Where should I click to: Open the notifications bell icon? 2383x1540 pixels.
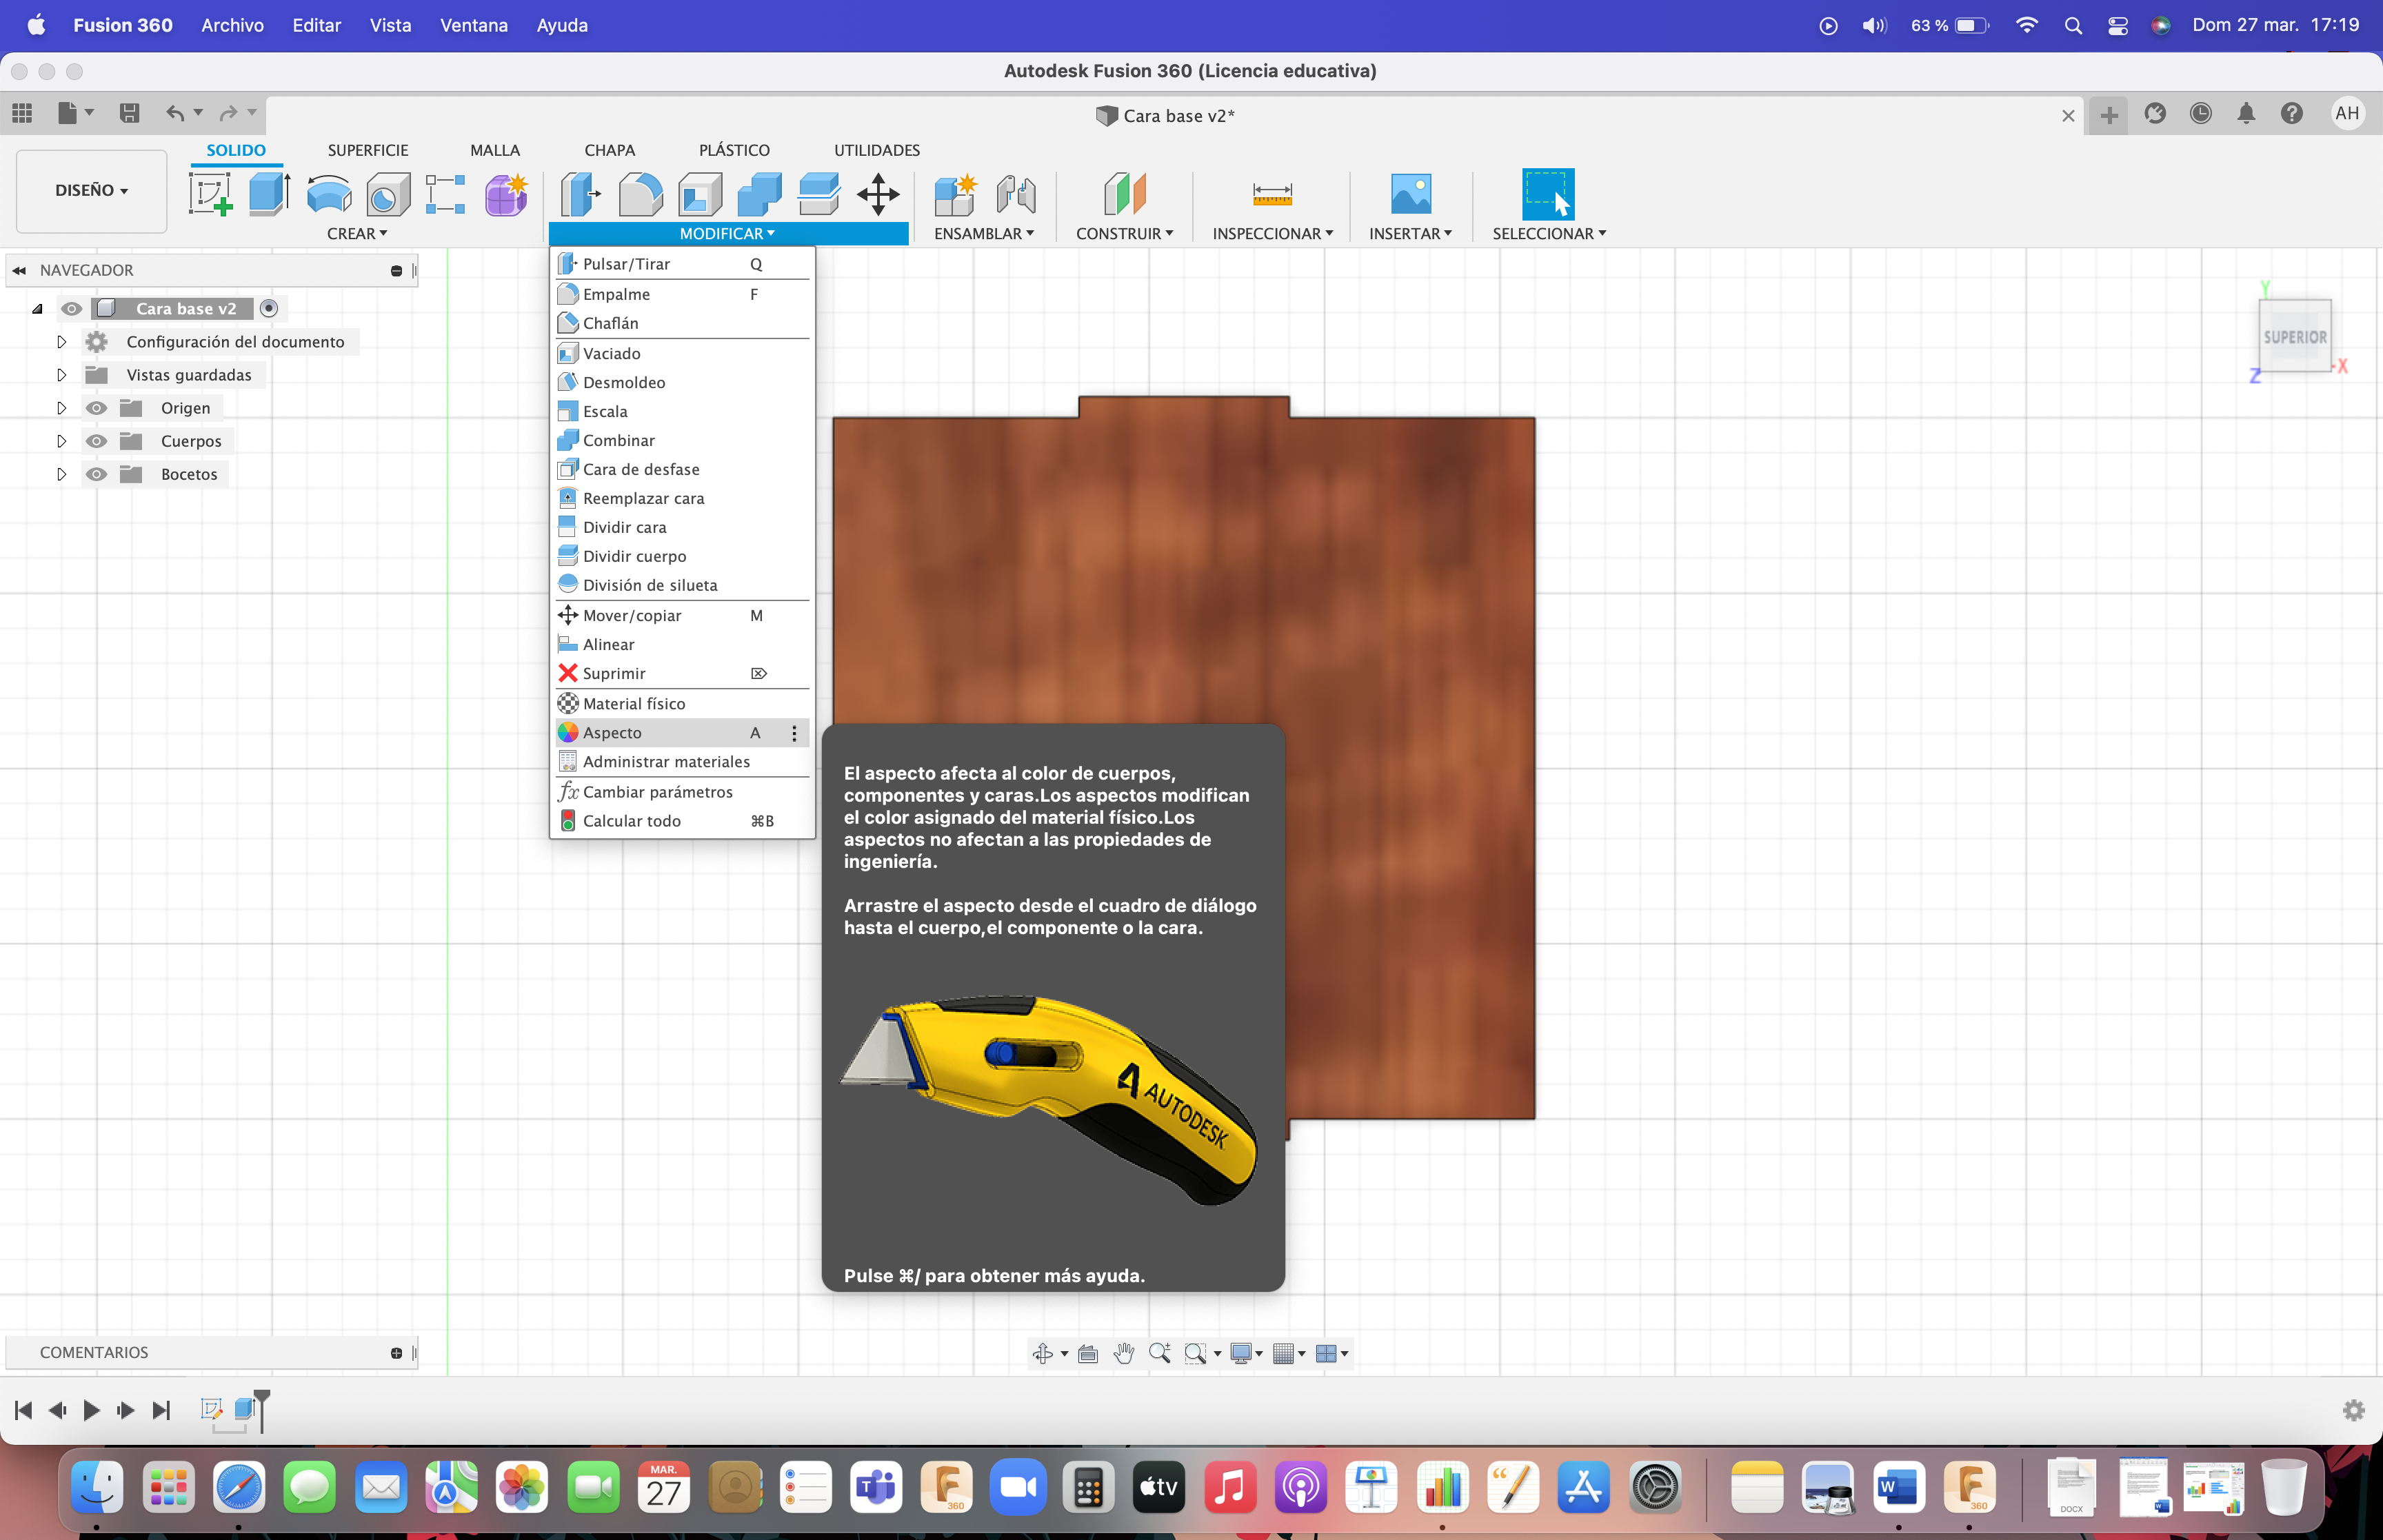pos(2246,113)
